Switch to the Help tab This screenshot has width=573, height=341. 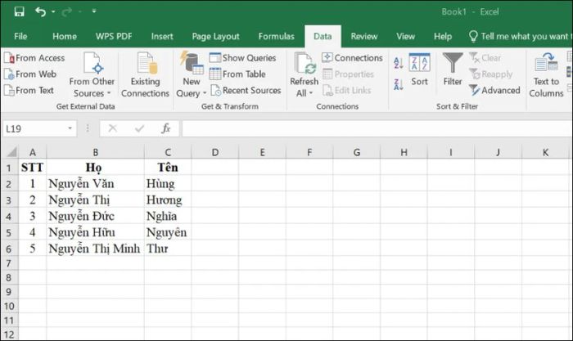tap(443, 36)
